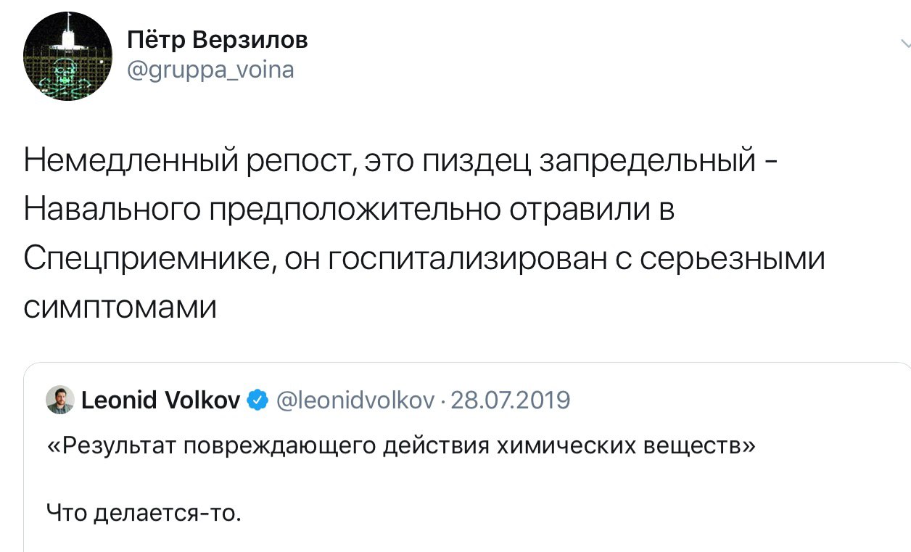Click the blue verified badge

click(x=257, y=400)
